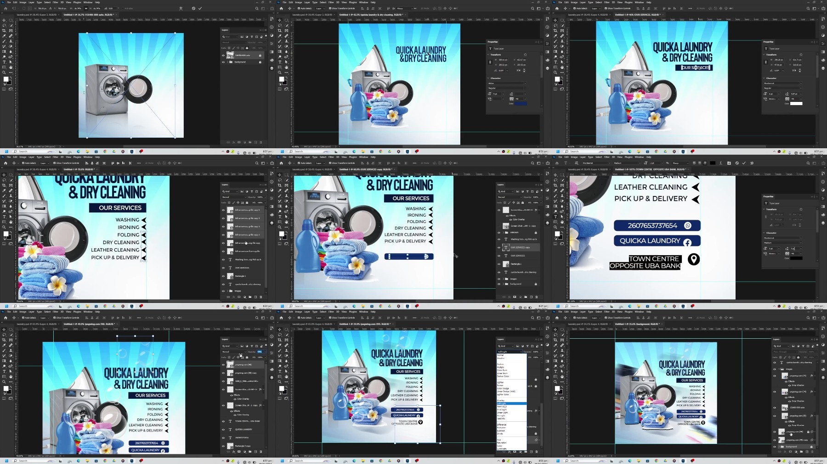This screenshot has width=827, height=464.
Task: Click dark blue text color swatch in Properties
Action: 521,103
